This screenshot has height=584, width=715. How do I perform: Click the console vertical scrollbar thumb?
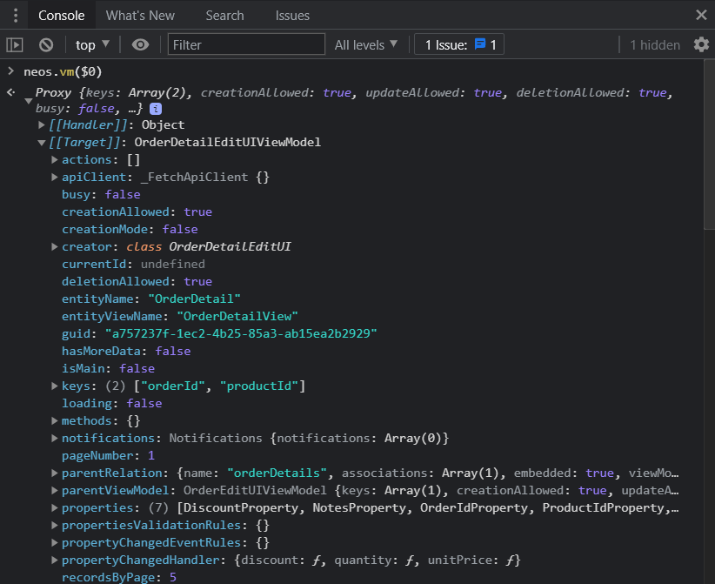coord(710,145)
